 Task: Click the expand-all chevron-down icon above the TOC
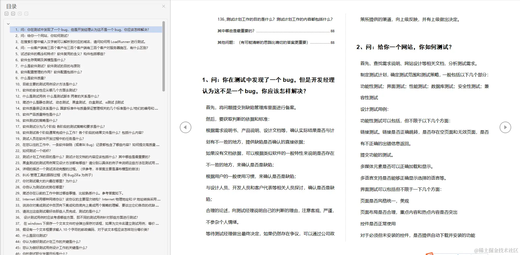[x=7, y=13]
